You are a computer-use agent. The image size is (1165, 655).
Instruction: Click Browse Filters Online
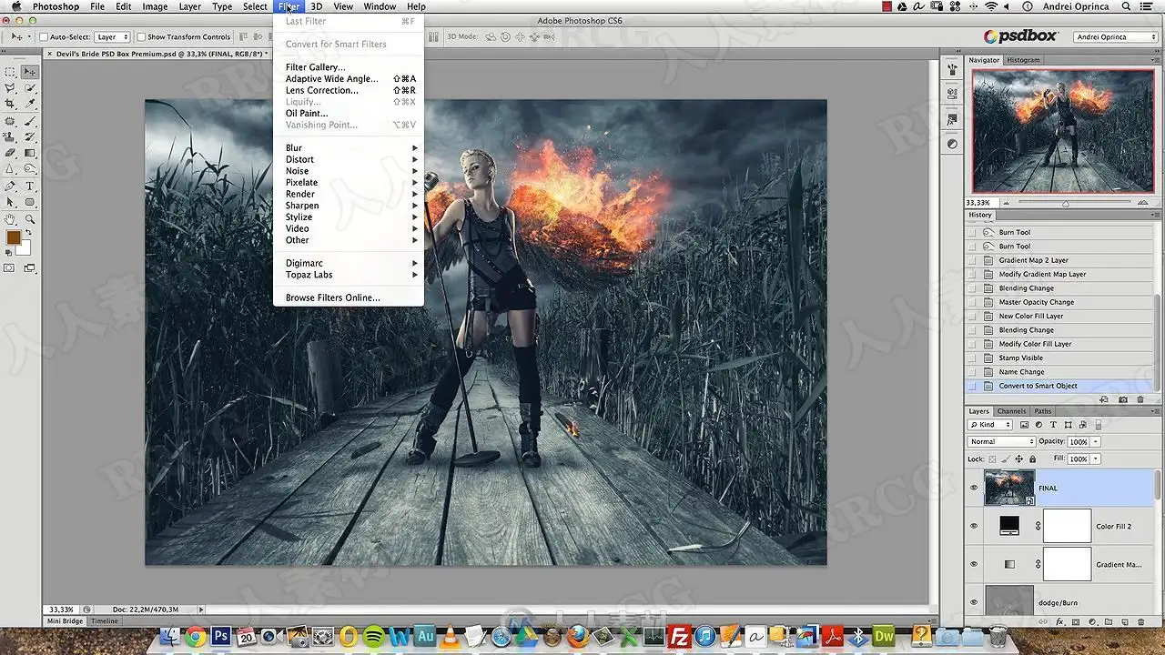point(332,297)
